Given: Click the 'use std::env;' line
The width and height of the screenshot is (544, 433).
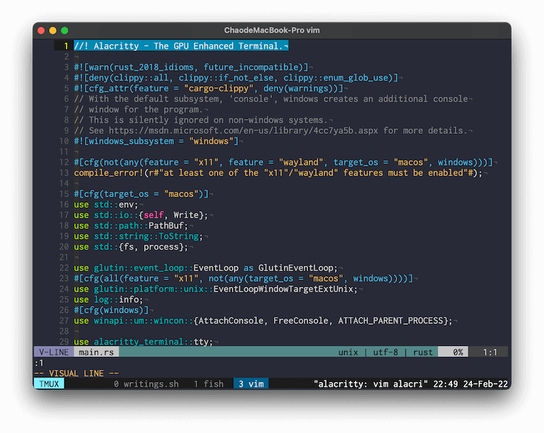Looking at the screenshot, I should [105, 205].
